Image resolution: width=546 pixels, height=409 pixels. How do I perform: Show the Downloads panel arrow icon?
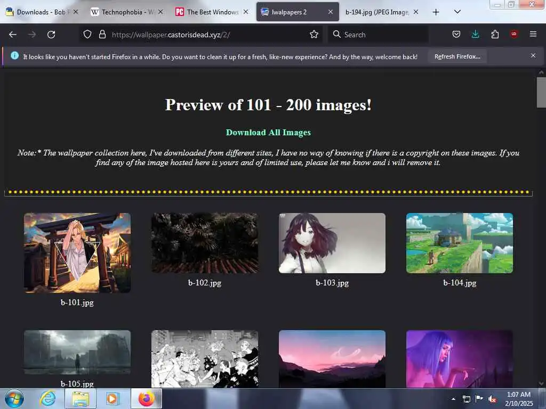(475, 34)
